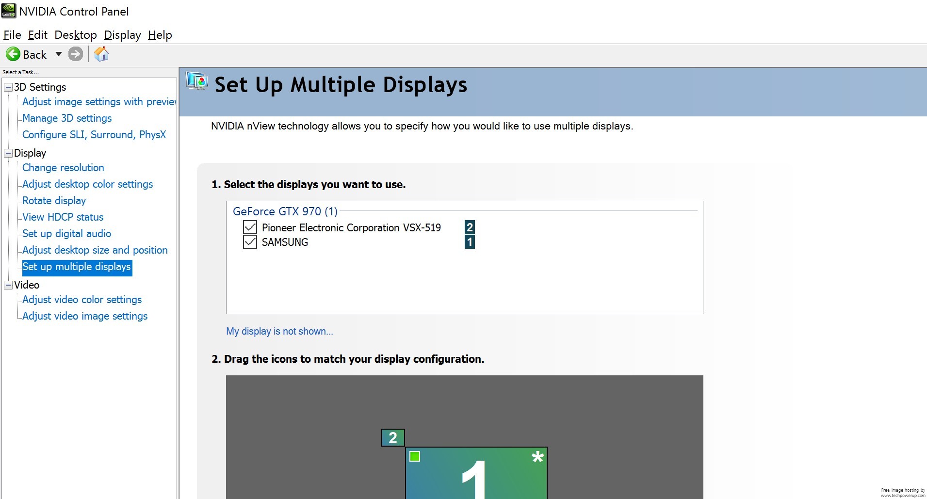Click the Display category label in task tree

(x=30, y=153)
